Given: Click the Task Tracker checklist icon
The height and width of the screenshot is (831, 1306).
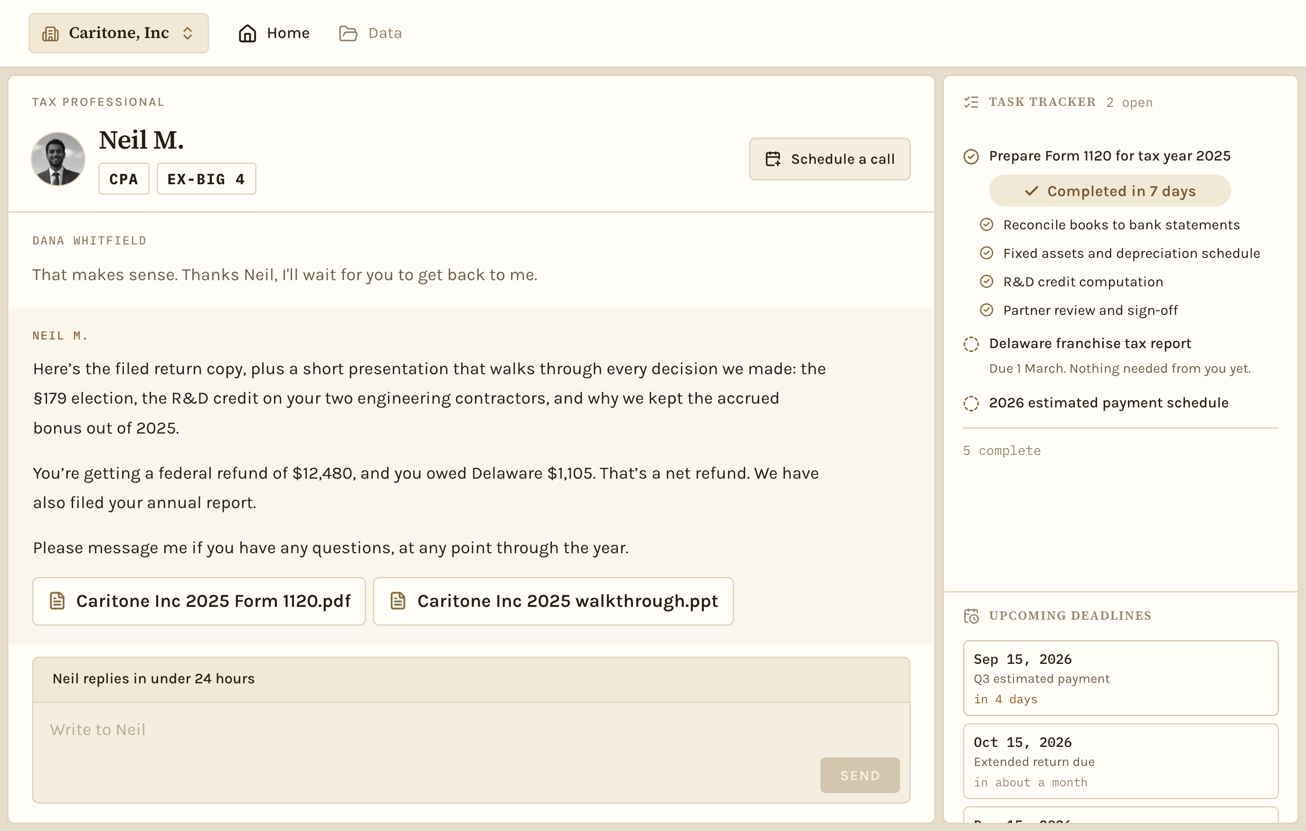Looking at the screenshot, I should tap(971, 102).
